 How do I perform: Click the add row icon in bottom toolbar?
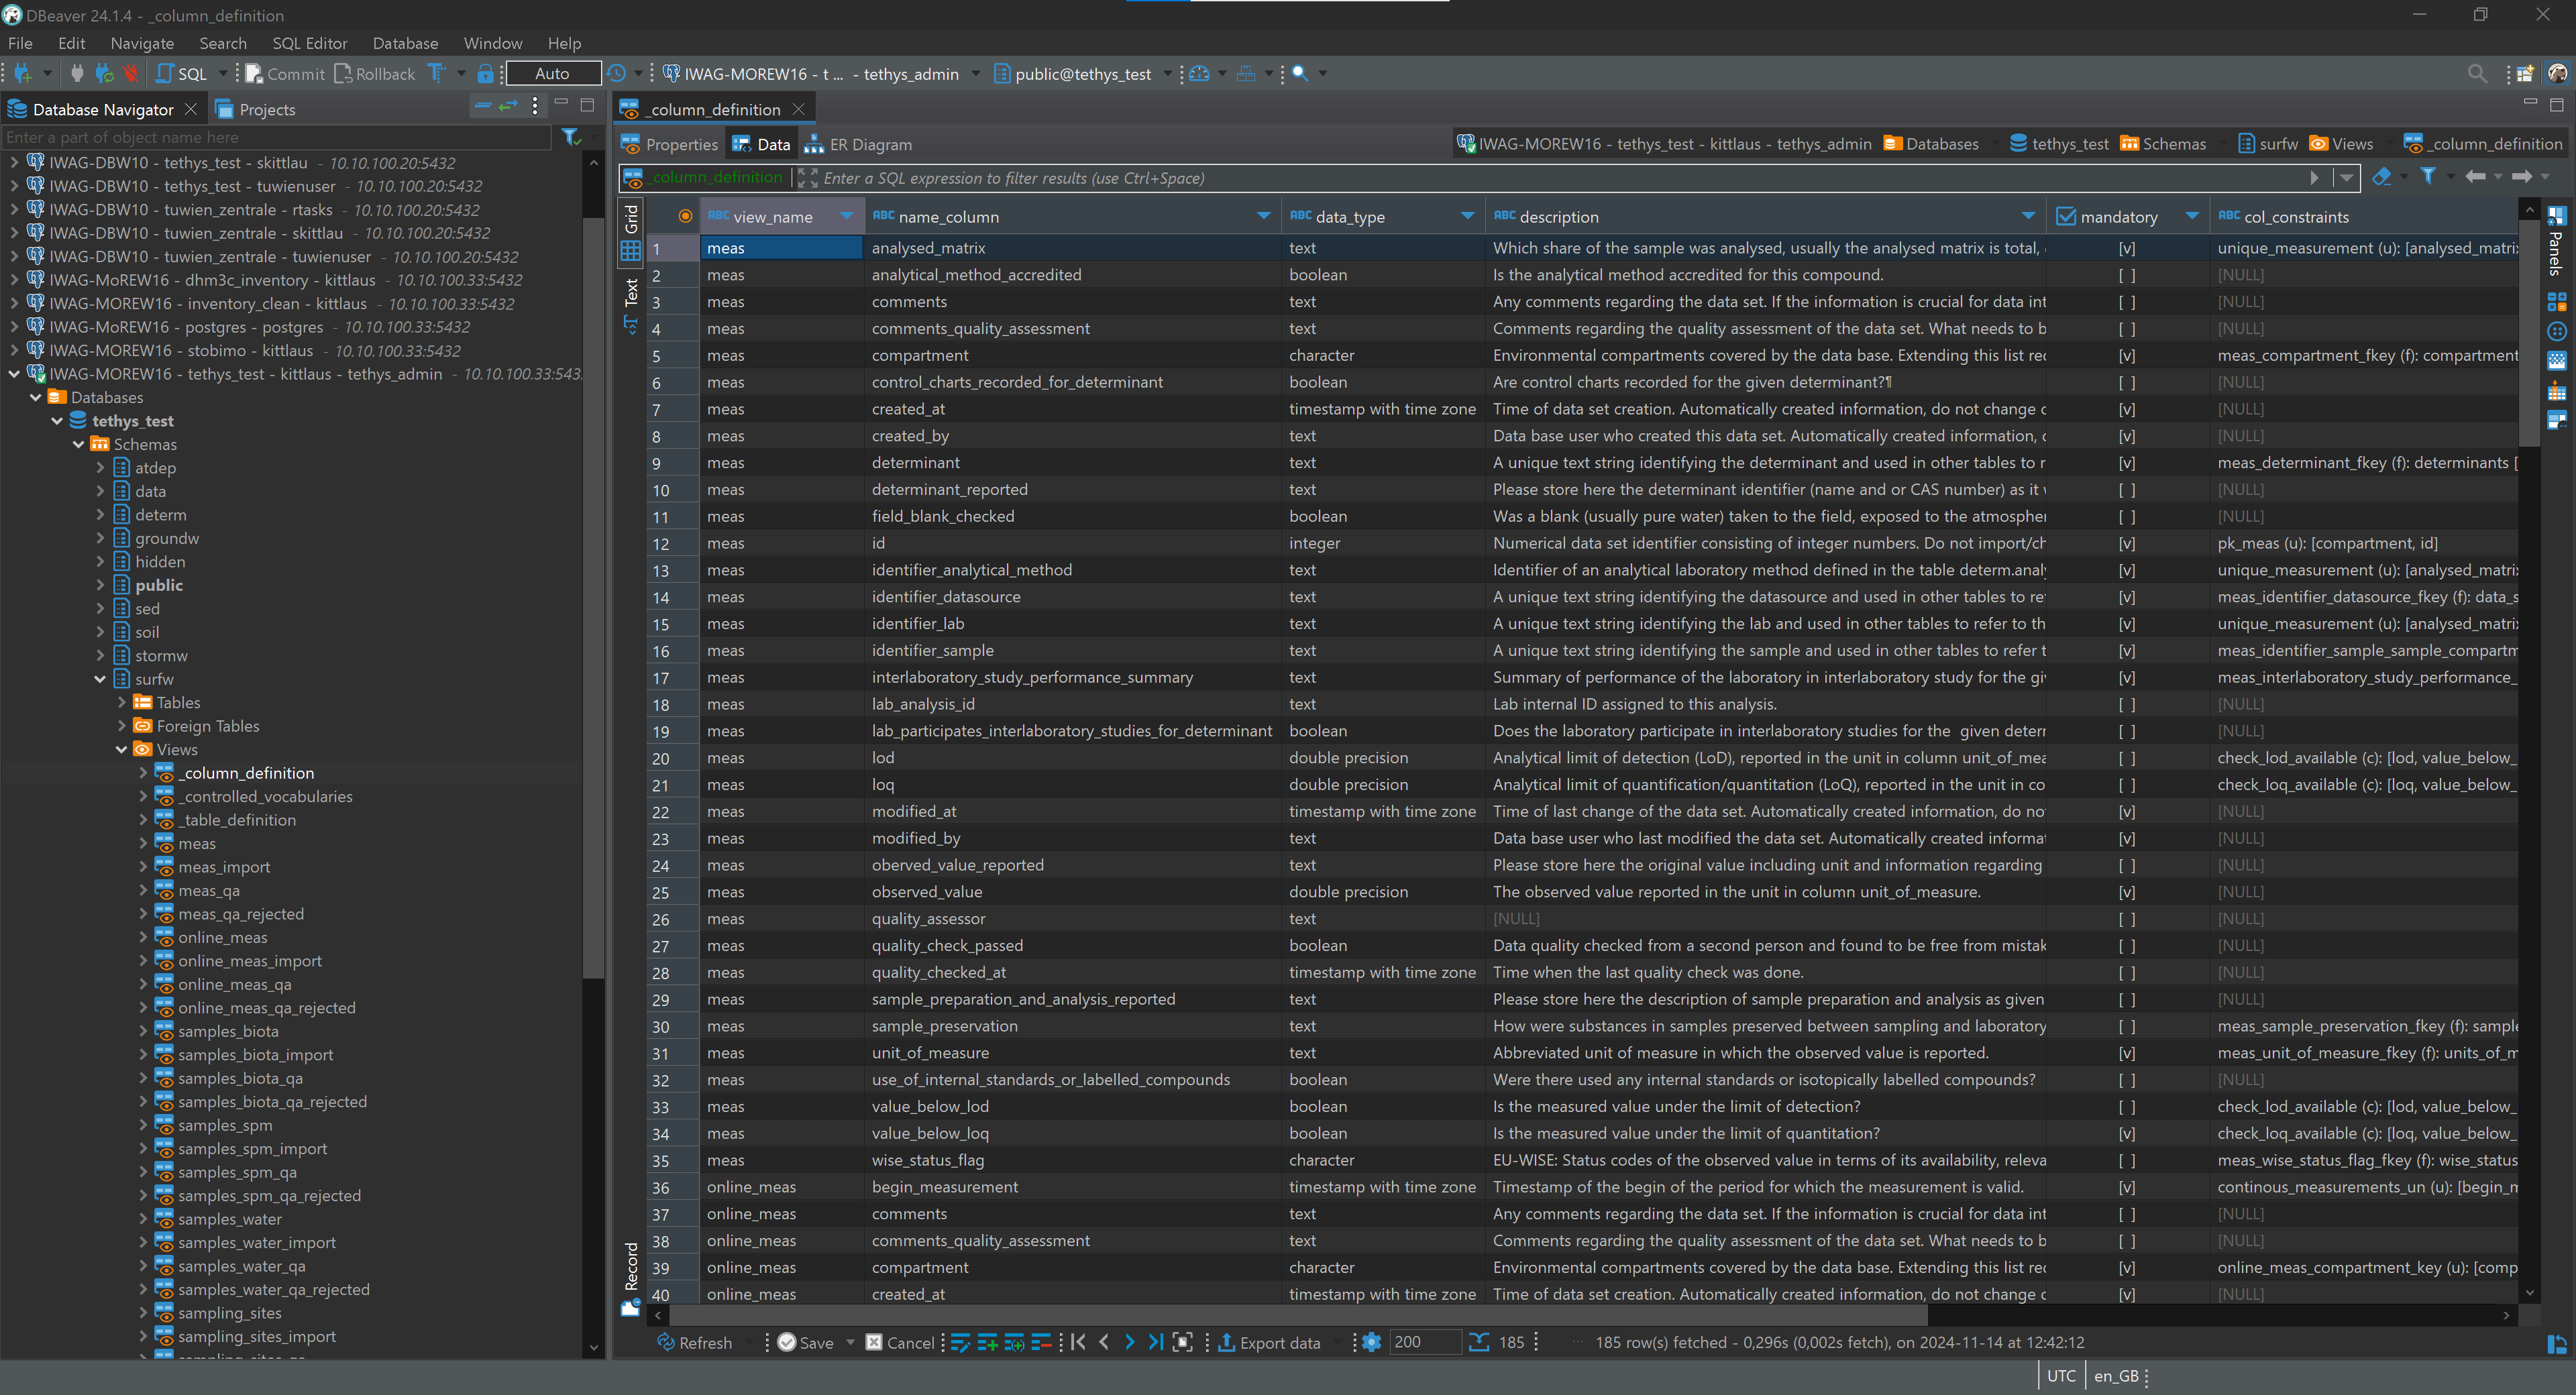point(987,1343)
